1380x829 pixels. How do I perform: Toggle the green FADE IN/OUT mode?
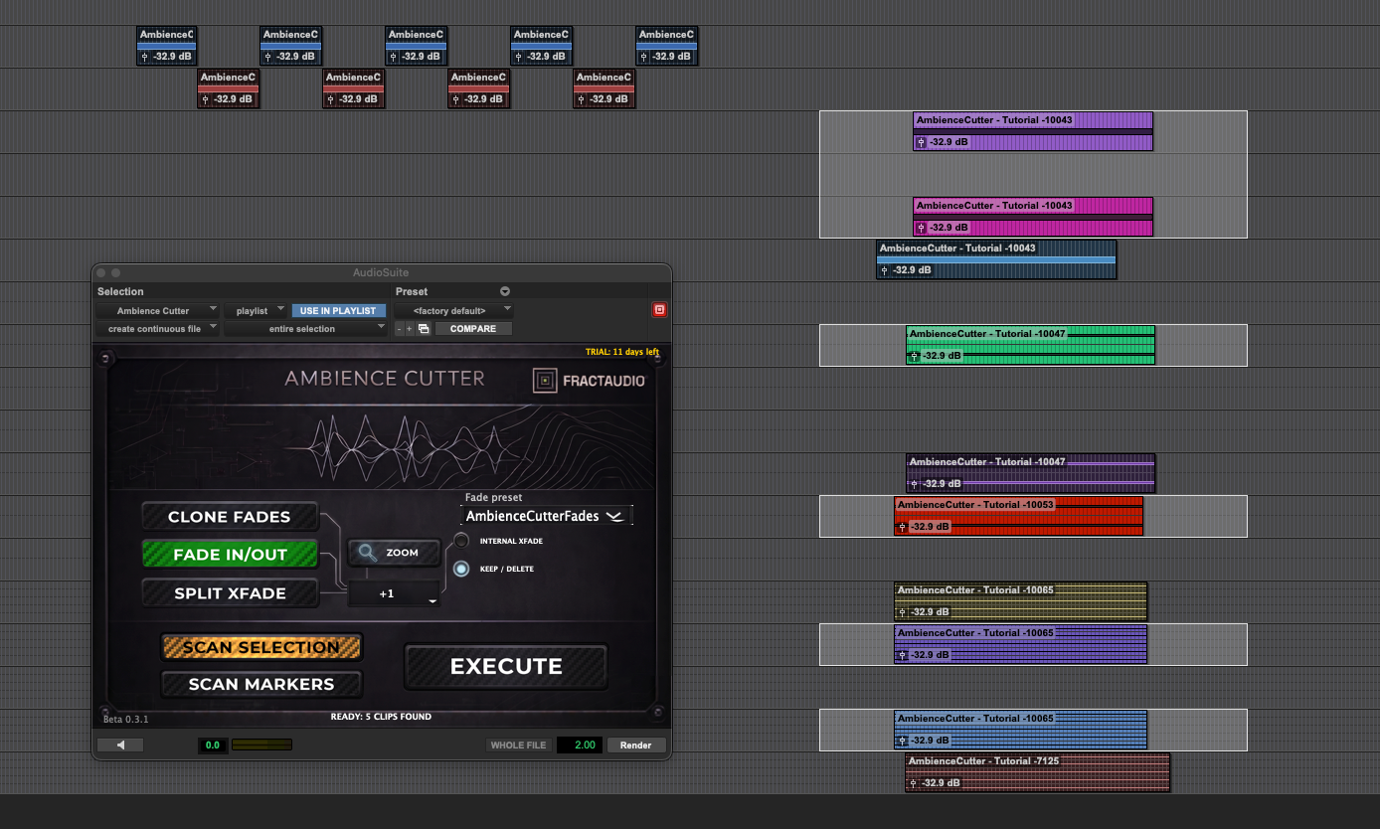click(230, 555)
